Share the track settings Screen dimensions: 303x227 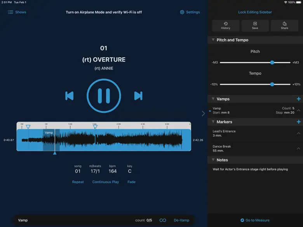pos(284,26)
